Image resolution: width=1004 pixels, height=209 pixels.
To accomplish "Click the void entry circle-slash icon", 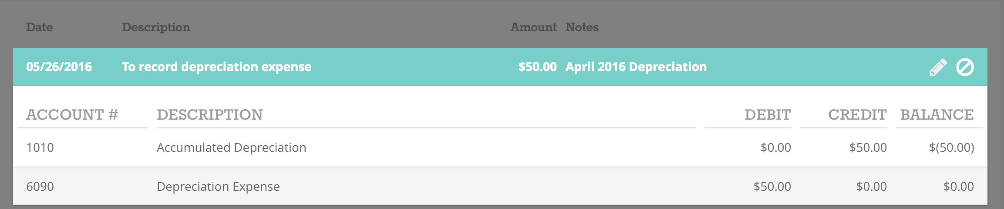I will (x=965, y=67).
